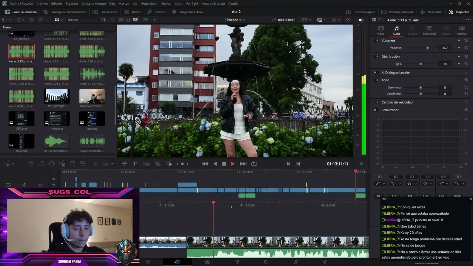Click the Relink media chain icon
This screenshot has height=266, width=473.
(41, 20)
